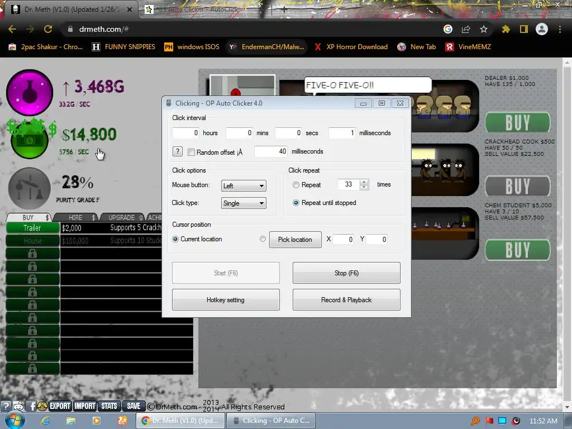Click the purple flask cook button

pyautogui.click(x=30, y=92)
